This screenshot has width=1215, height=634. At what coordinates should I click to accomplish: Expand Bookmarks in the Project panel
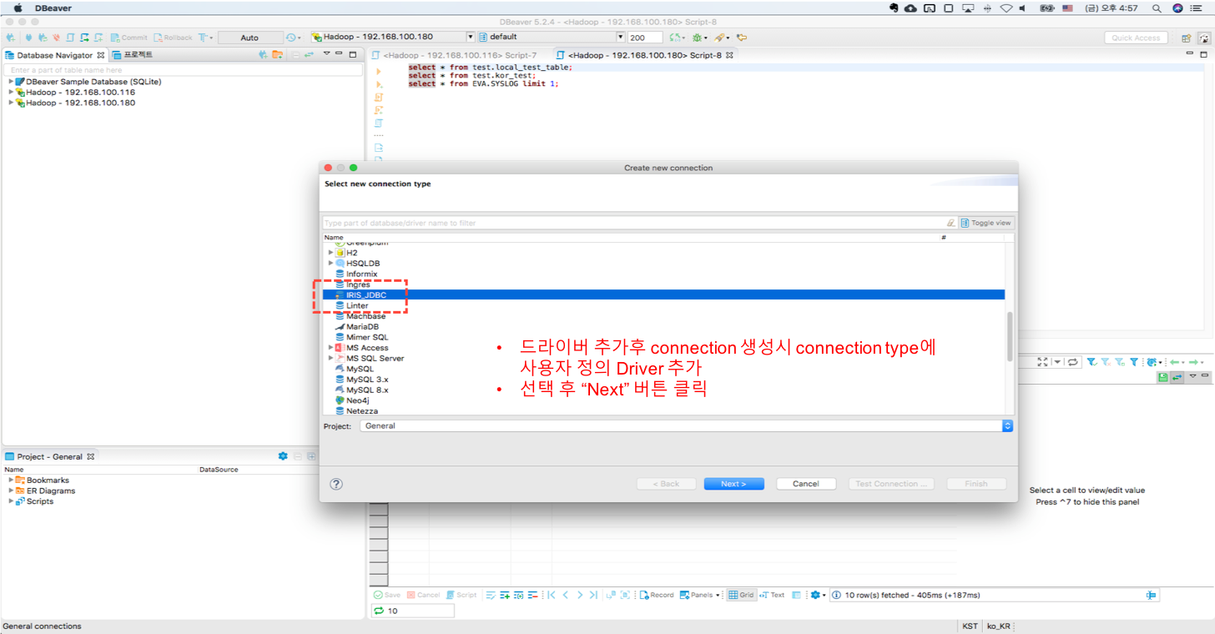[11, 480]
